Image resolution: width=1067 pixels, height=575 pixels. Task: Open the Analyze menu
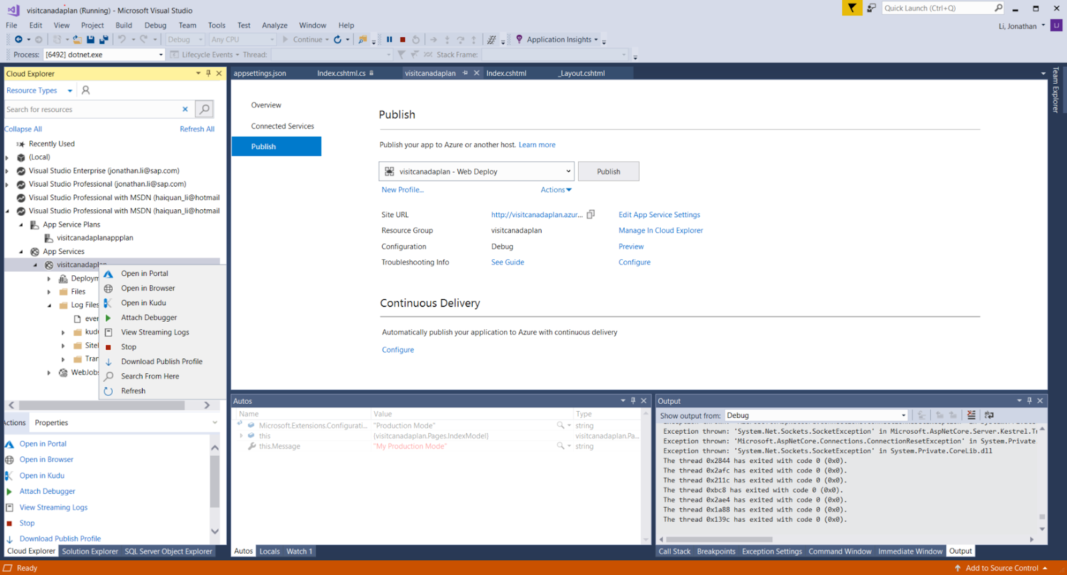pos(275,25)
